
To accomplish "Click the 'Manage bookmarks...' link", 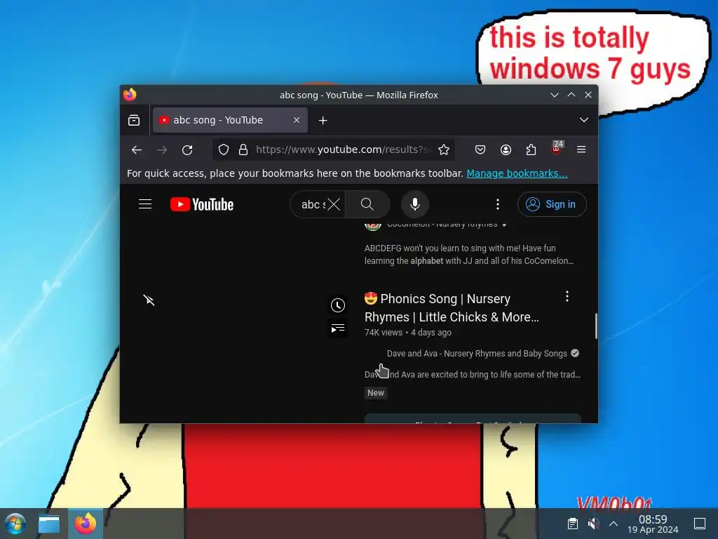I will coord(517,173).
